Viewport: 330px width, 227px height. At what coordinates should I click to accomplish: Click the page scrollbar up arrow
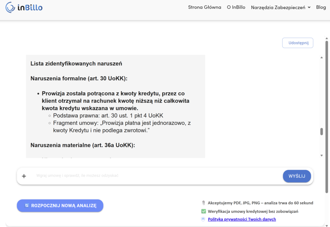pos(327,38)
